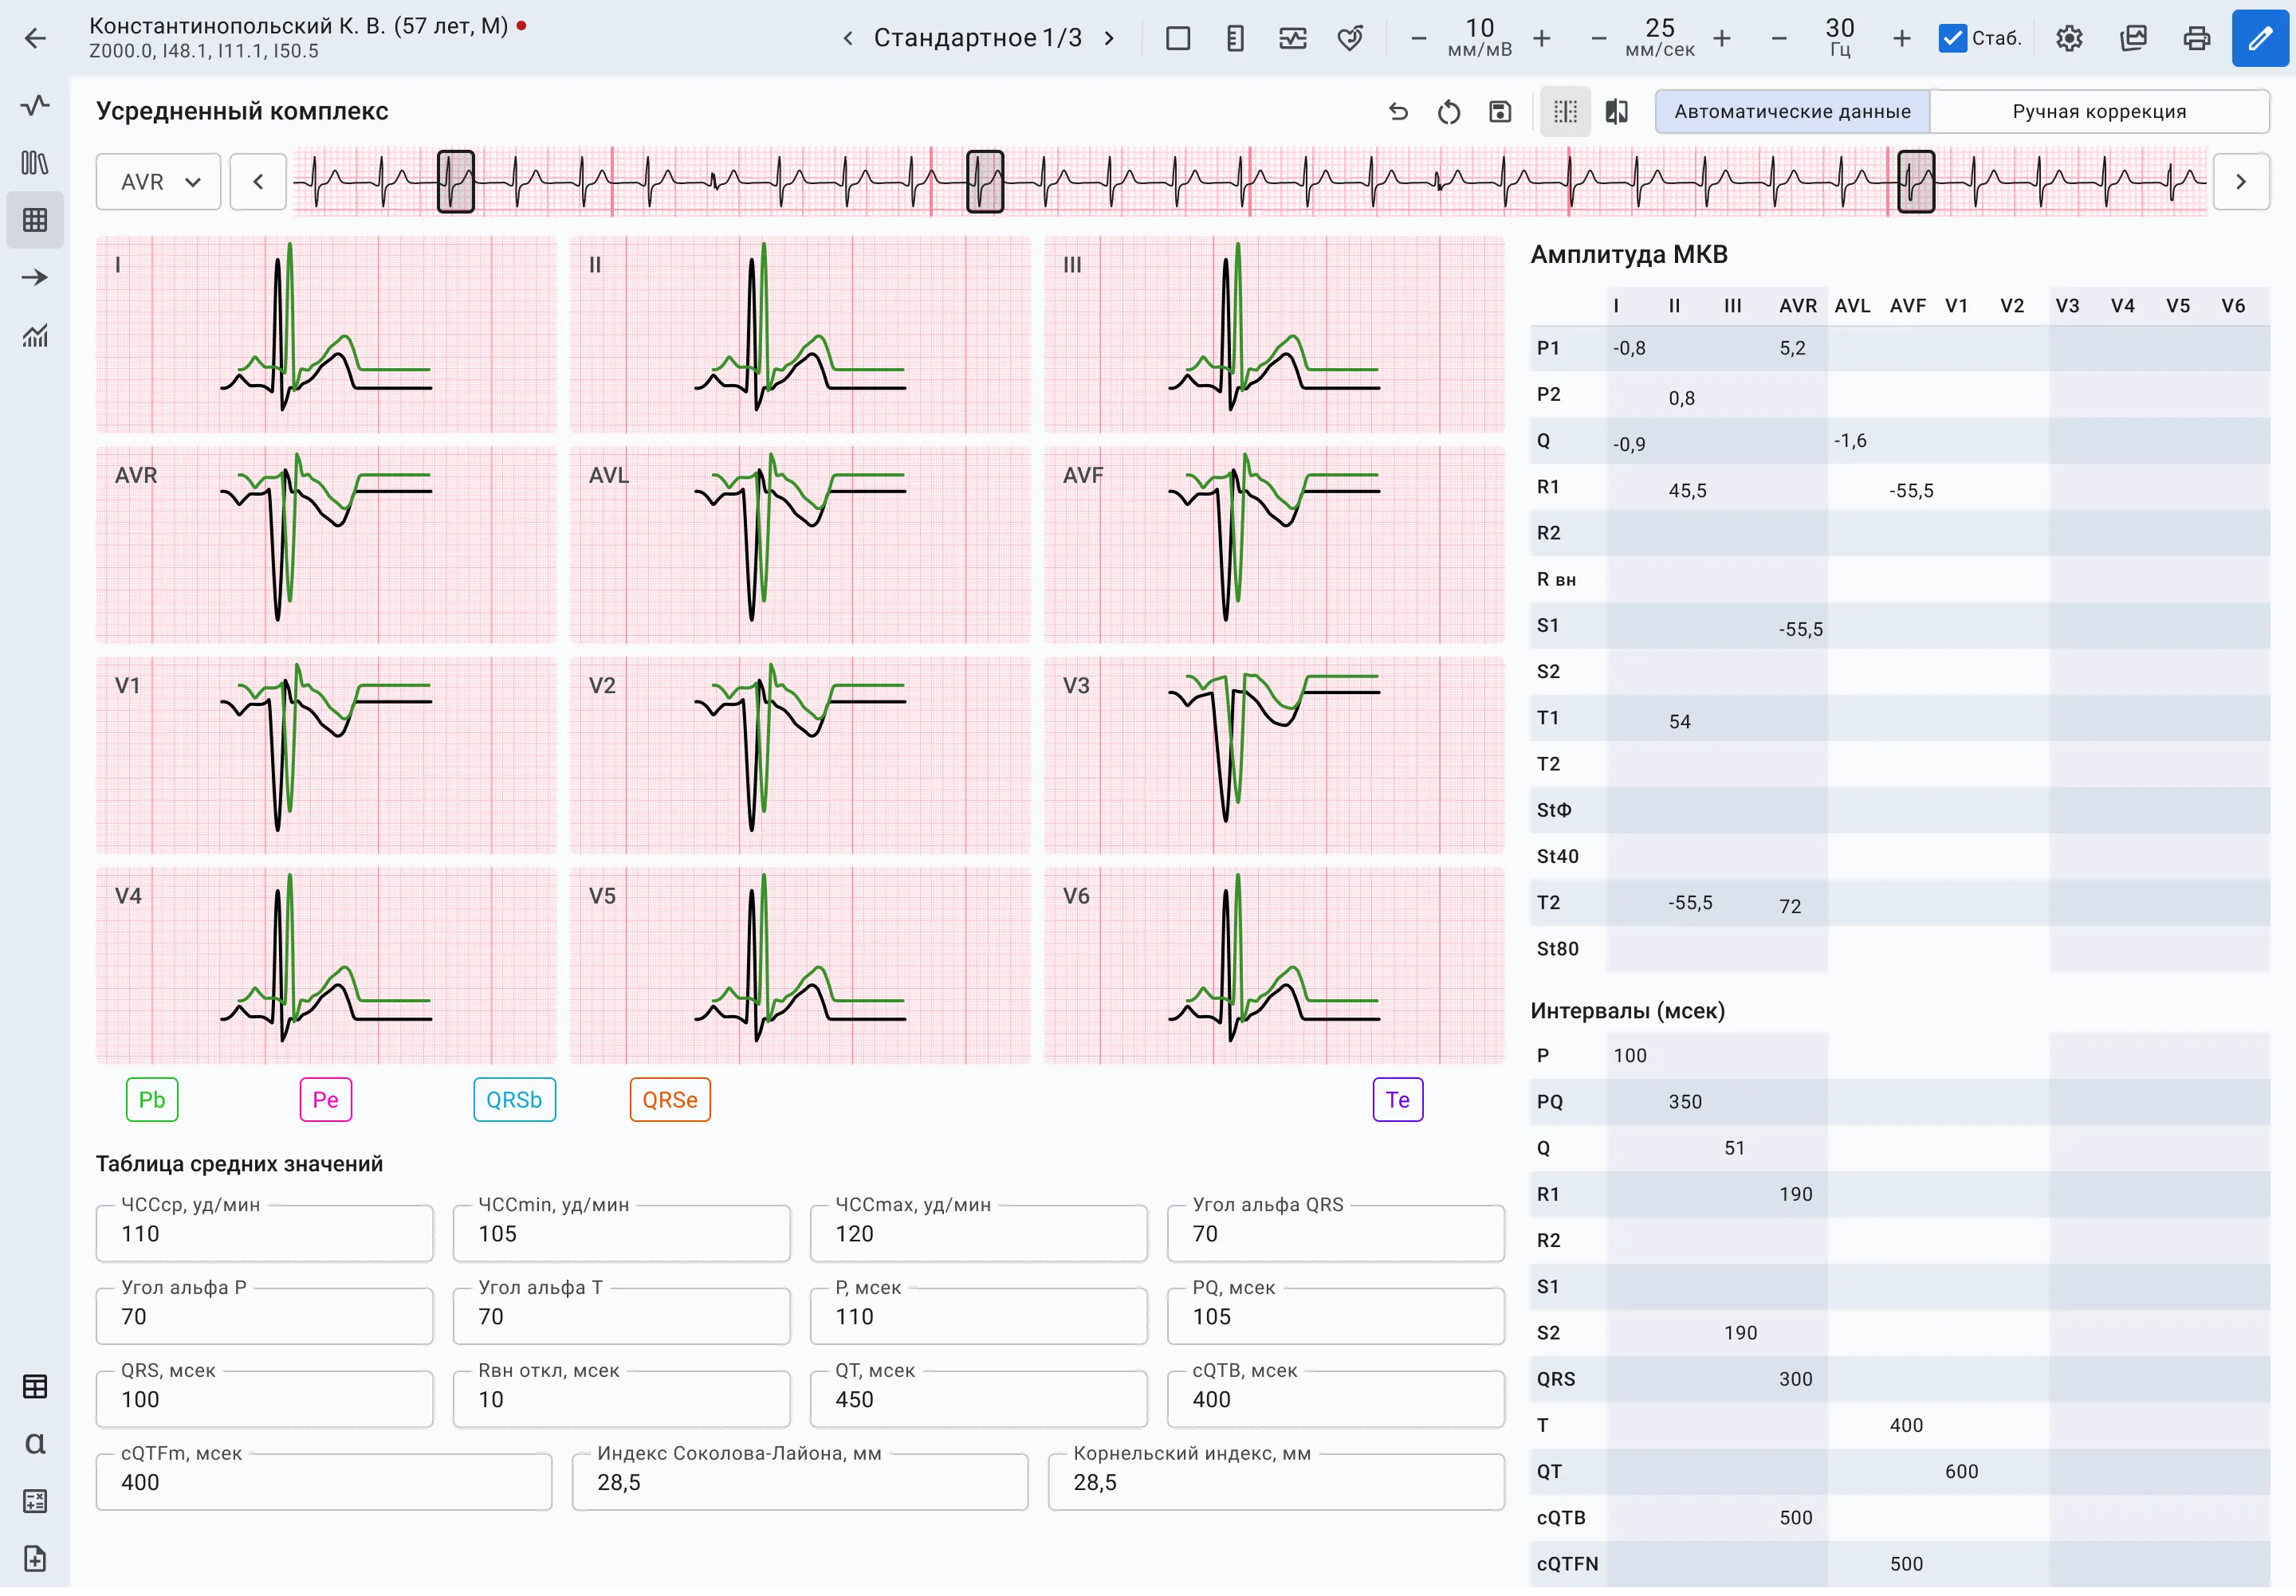Viewport: 2296px width, 1596px height.
Task: Click the lead I averaged complex
Action: (x=326, y=334)
